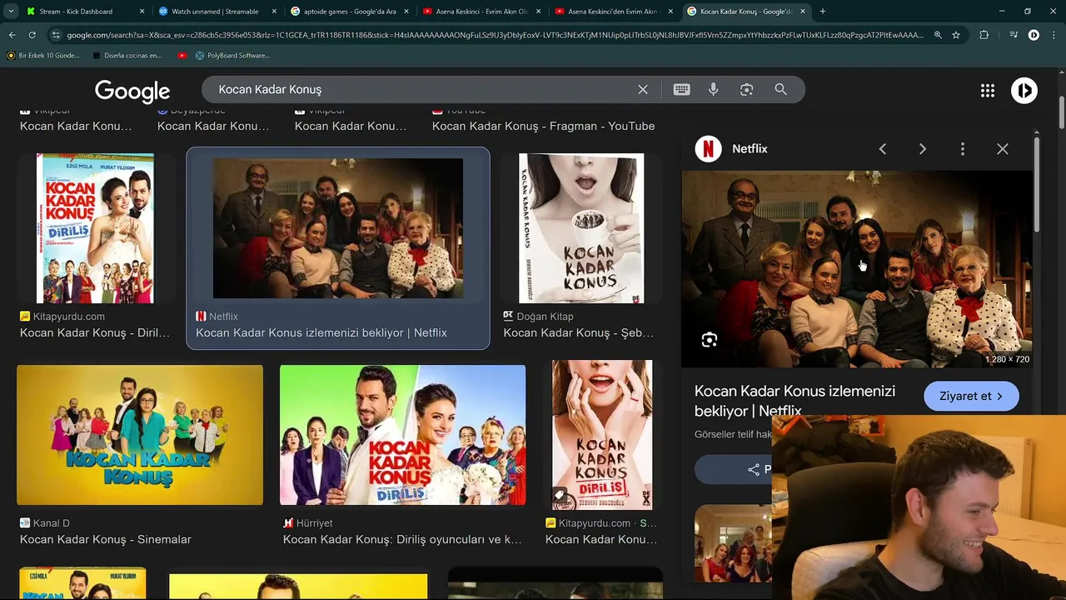Open Kitapyurdu Kocan Kadar Konuş Diriliş poster
The height and width of the screenshot is (600, 1066).
click(x=95, y=228)
